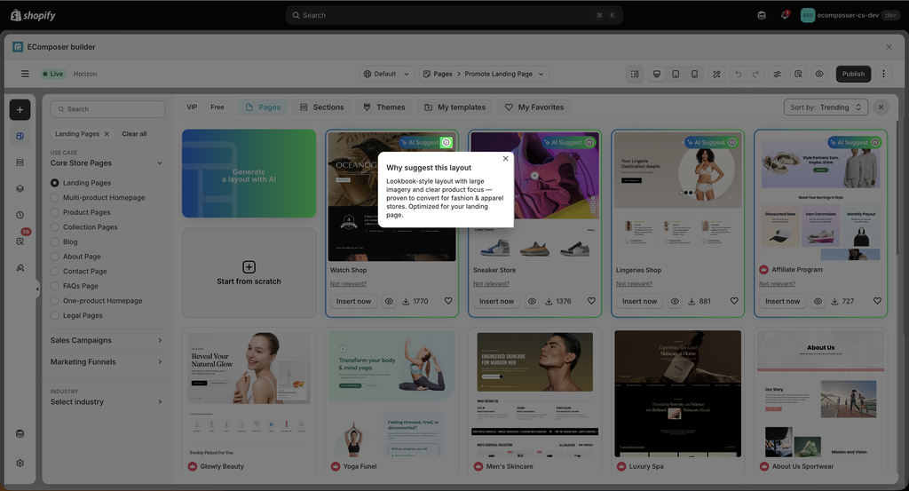This screenshot has width=909, height=491.
Task: Favorite the Affiliate Program template
Action: coord(877,301)
